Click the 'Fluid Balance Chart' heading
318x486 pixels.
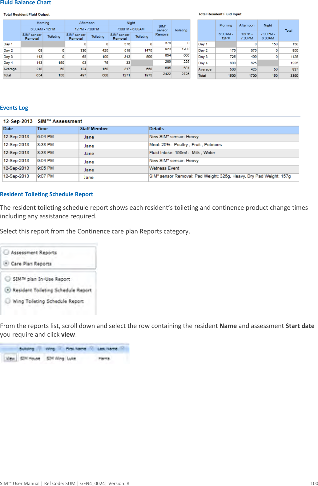click(x=26, y=3)
